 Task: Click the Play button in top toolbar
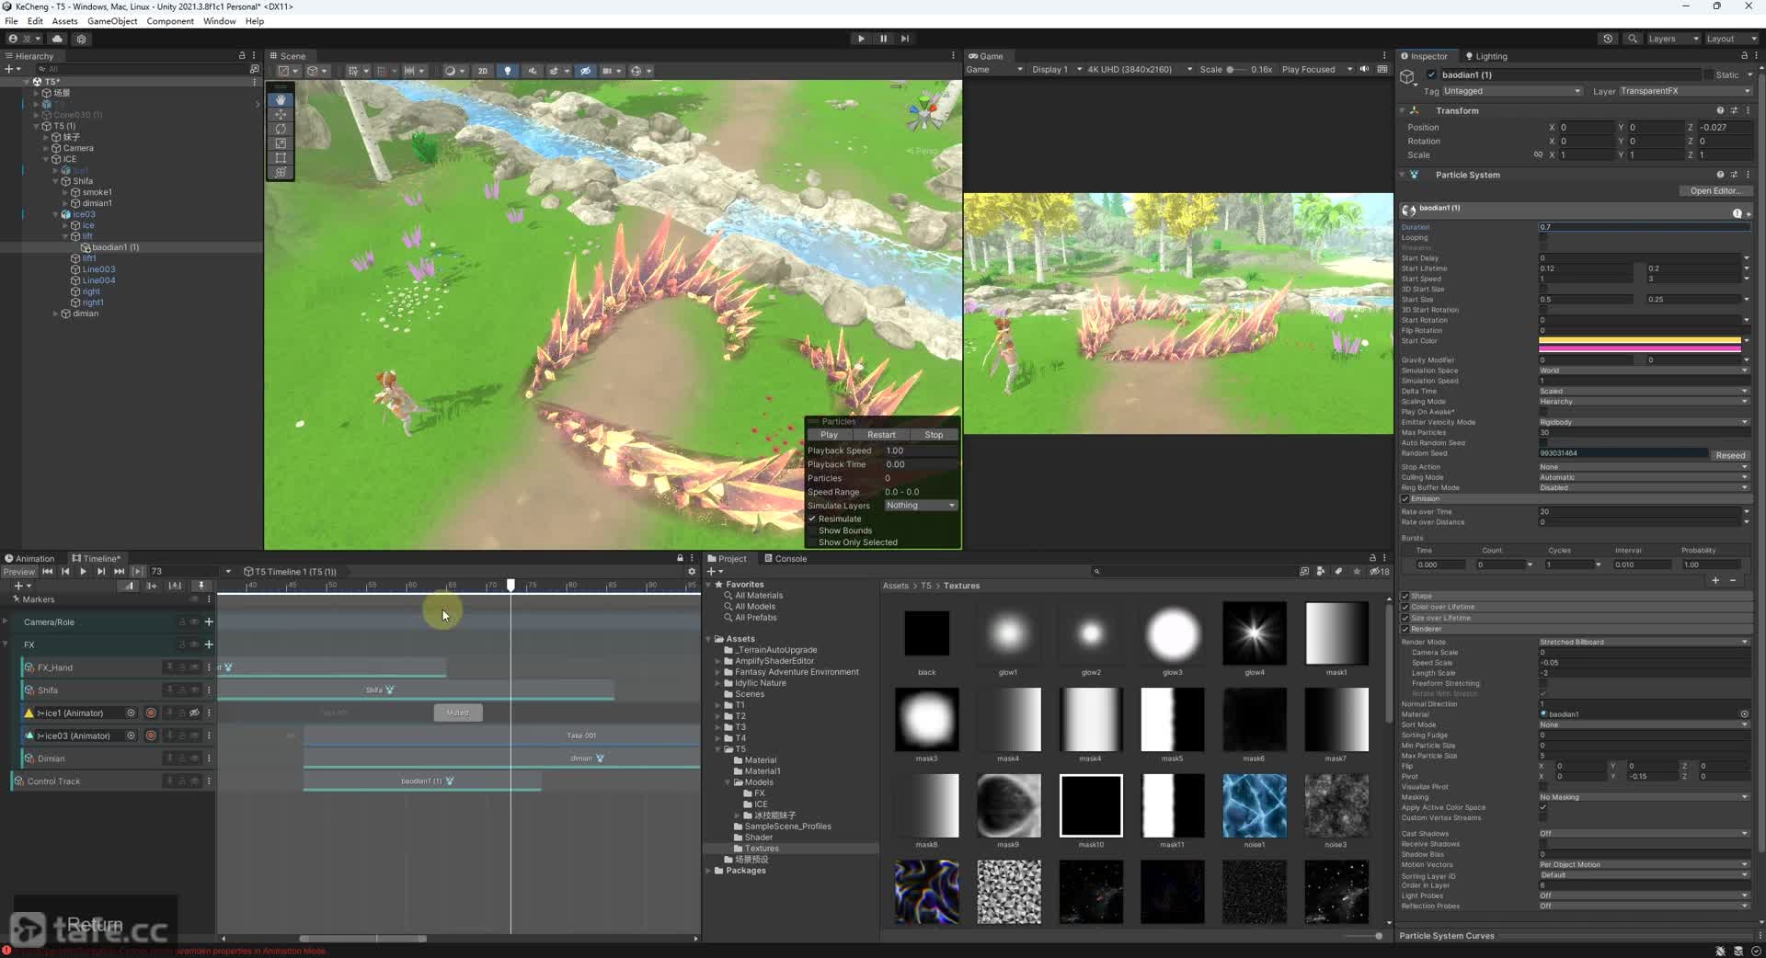(x=861, y=39)
